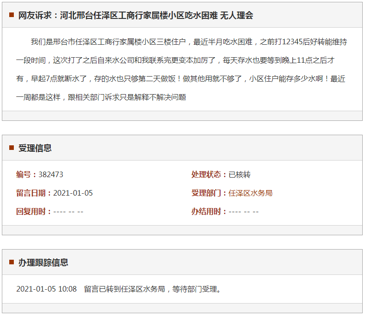Click the square bullet beside 网友诉求 title

click(12, 15)
